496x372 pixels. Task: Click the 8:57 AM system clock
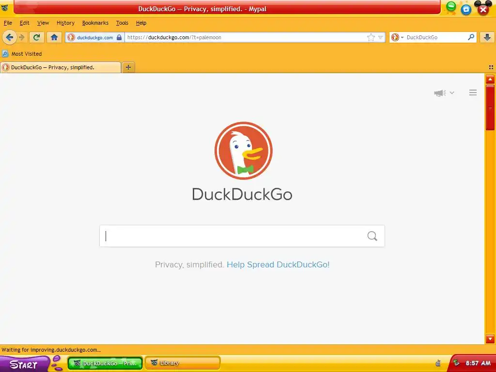[x=478, y=363]
